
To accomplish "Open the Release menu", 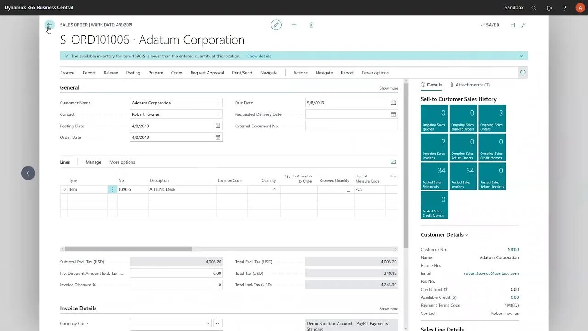I will tap(111, 73).
